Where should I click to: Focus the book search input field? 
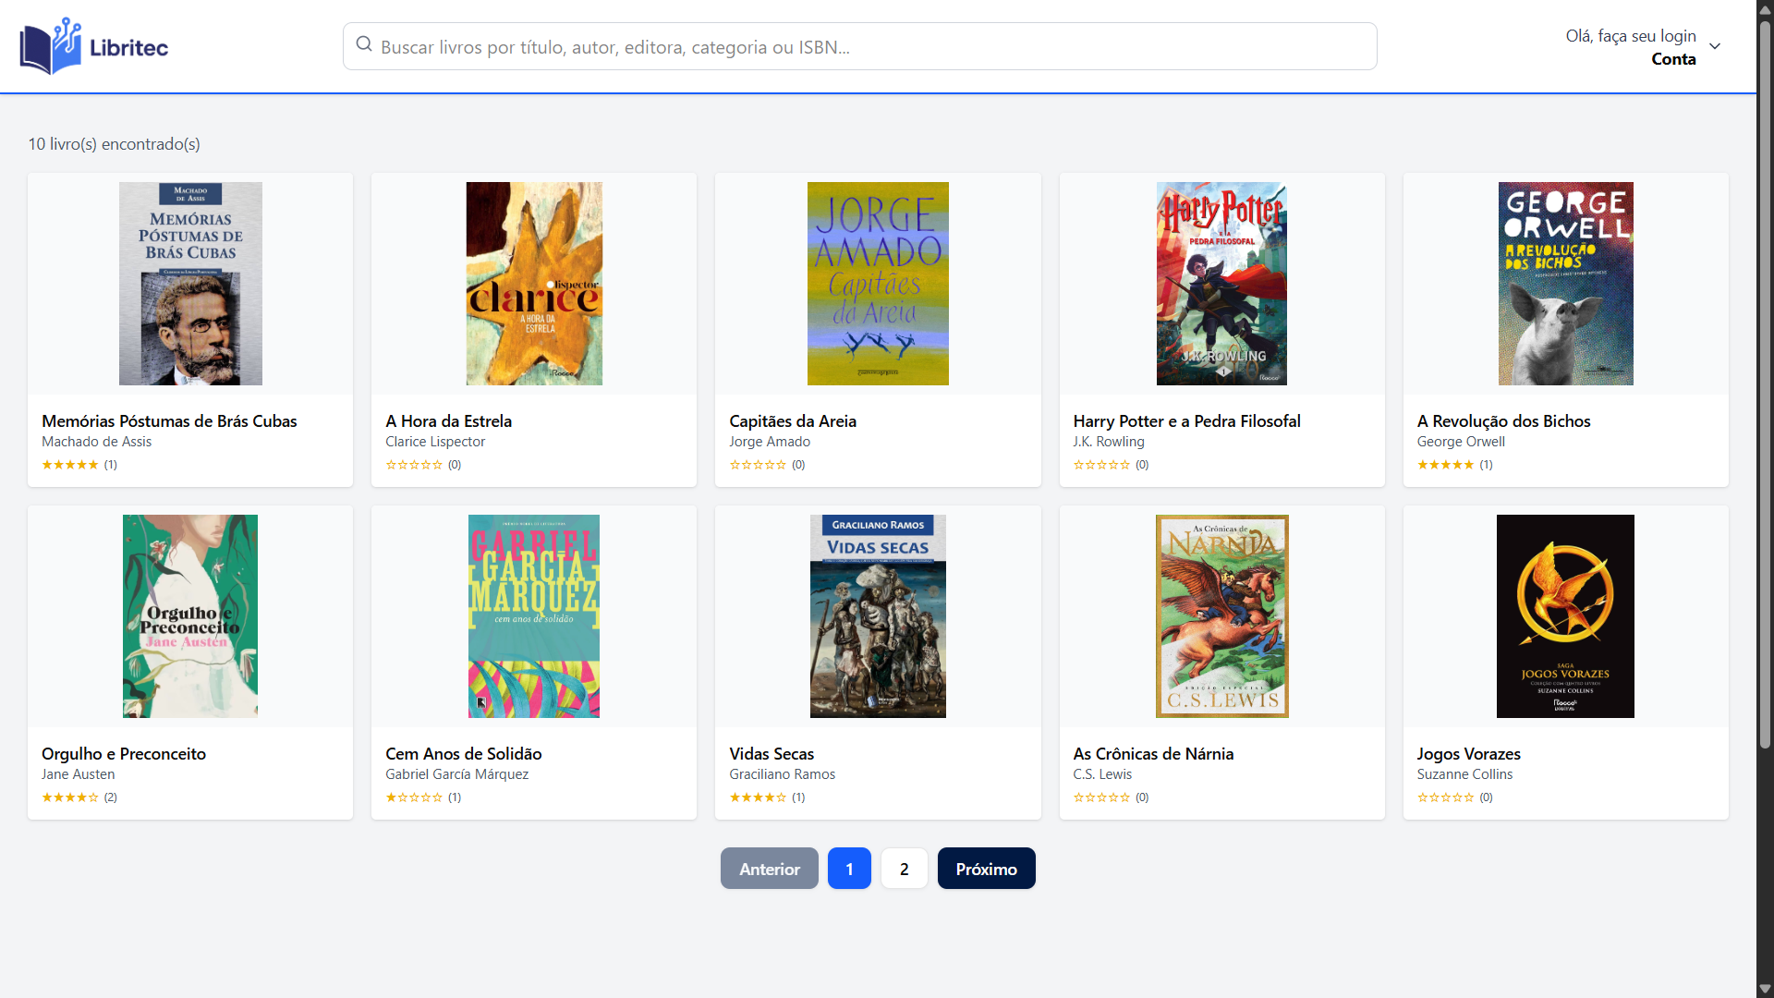tap(859, 46)
